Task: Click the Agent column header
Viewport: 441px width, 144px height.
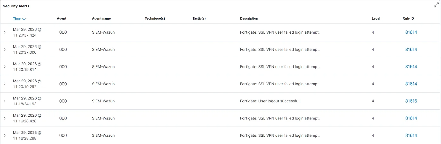Action: tap(61, 18)
